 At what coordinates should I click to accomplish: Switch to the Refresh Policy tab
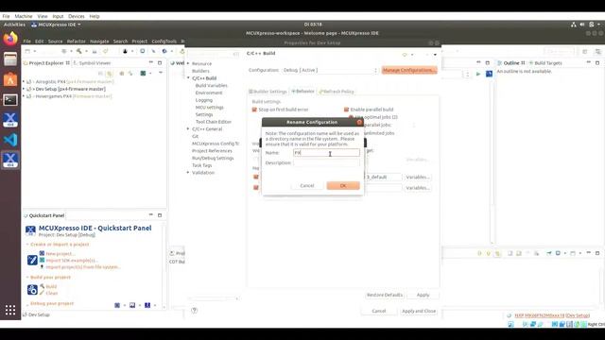click(337, 92)
